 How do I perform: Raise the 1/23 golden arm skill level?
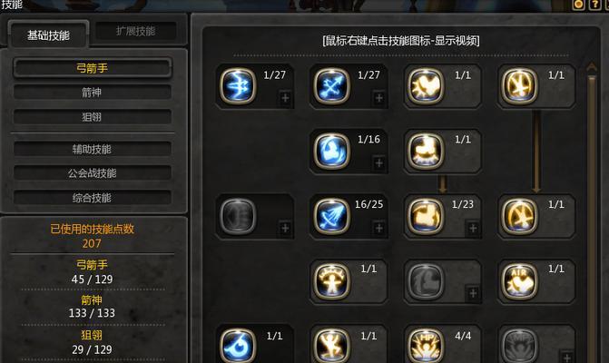473,228
